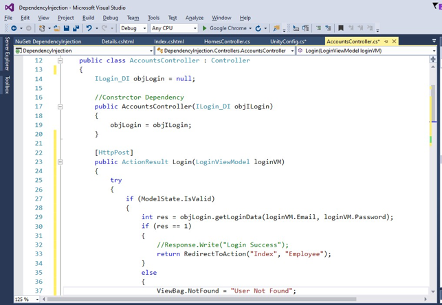Image resolution: width=442 pixels, height=305 pixels.
Task: Open the Team menu
Action: 133,18
